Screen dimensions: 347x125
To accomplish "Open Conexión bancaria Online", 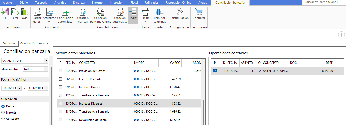I will point(101,15).
